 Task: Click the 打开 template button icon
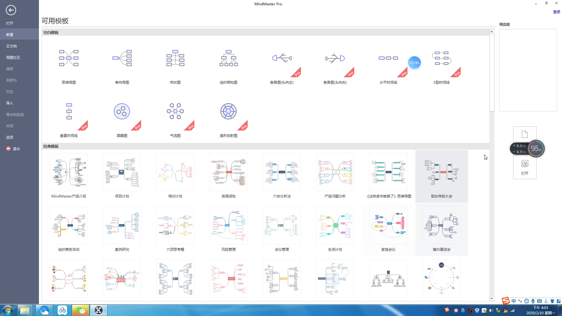coord(525,164)
